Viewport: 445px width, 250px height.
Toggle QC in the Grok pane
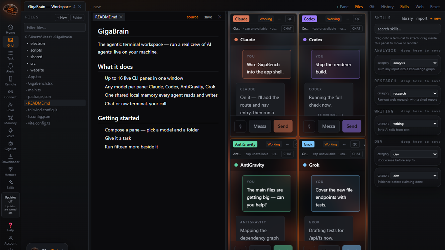[355, 144]
